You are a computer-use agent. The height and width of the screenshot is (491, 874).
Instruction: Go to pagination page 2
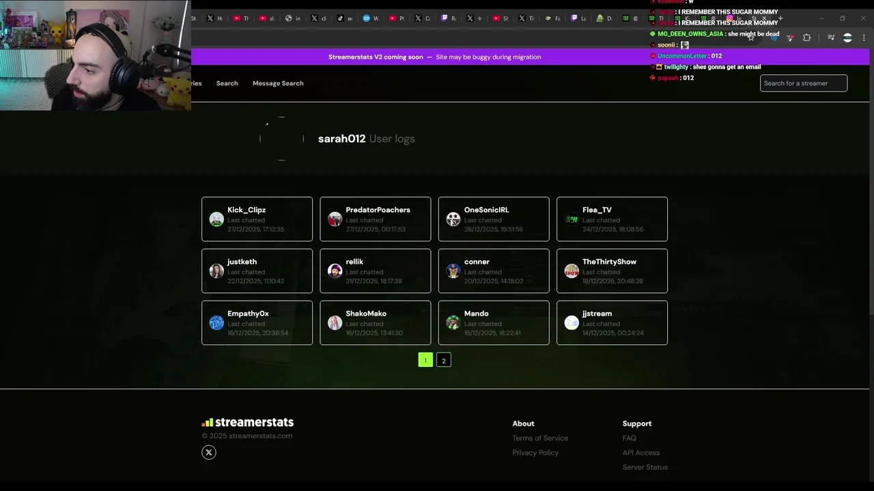444,360
